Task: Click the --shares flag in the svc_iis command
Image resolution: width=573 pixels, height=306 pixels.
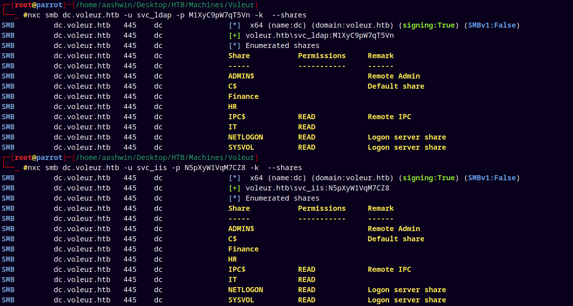Action: 285,168
